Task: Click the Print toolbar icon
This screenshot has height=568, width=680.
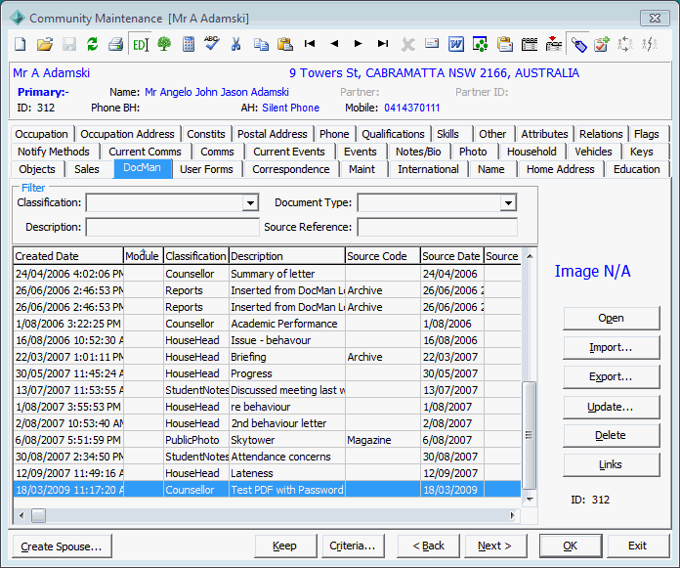Action: pos(116,44)
